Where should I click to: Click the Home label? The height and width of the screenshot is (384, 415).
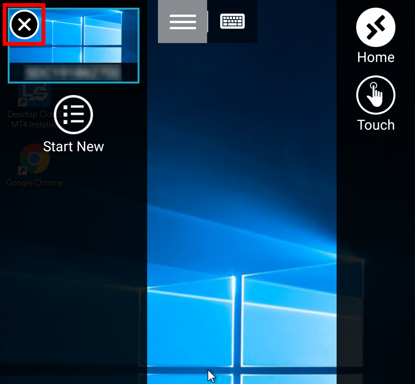pos(376,57)
